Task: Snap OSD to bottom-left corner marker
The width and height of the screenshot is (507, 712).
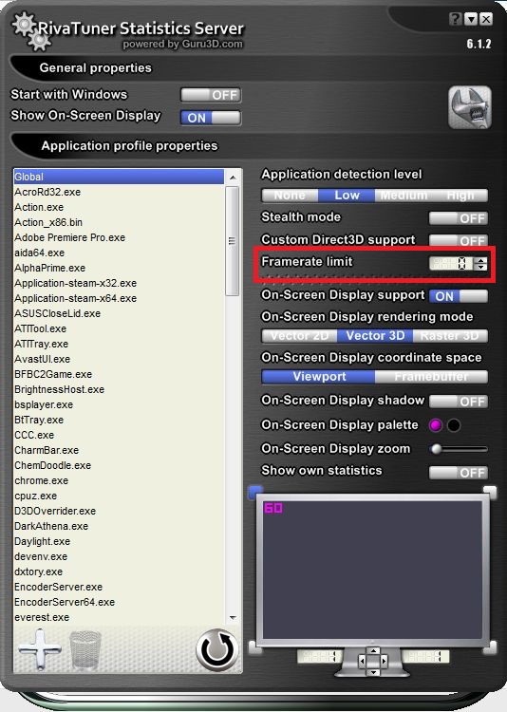Action: coord(255,647)
